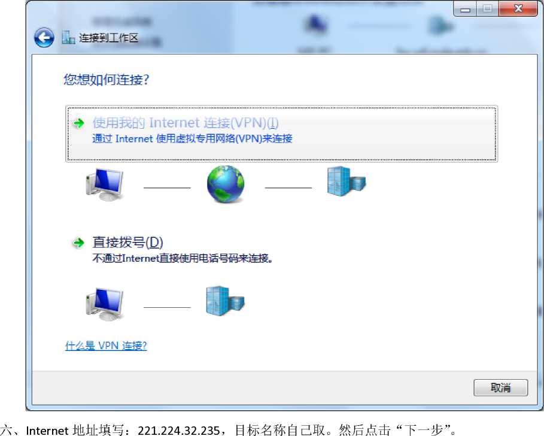Click computer icon under direct dial option
The height and width of the screenshot is (436, 544).
[105, 304]
